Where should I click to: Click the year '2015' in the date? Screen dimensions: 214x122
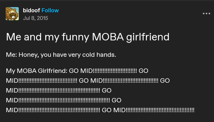point(42,18)
